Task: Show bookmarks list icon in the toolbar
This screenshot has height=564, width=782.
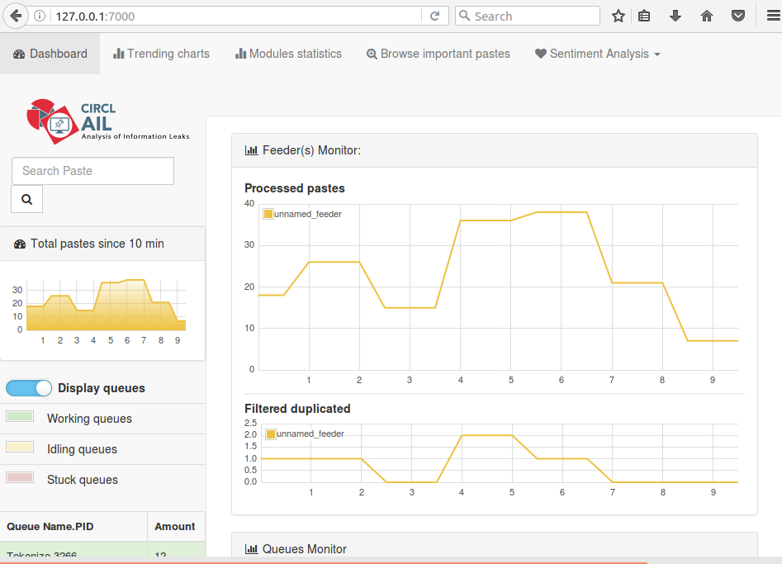Action: point(645,16)
